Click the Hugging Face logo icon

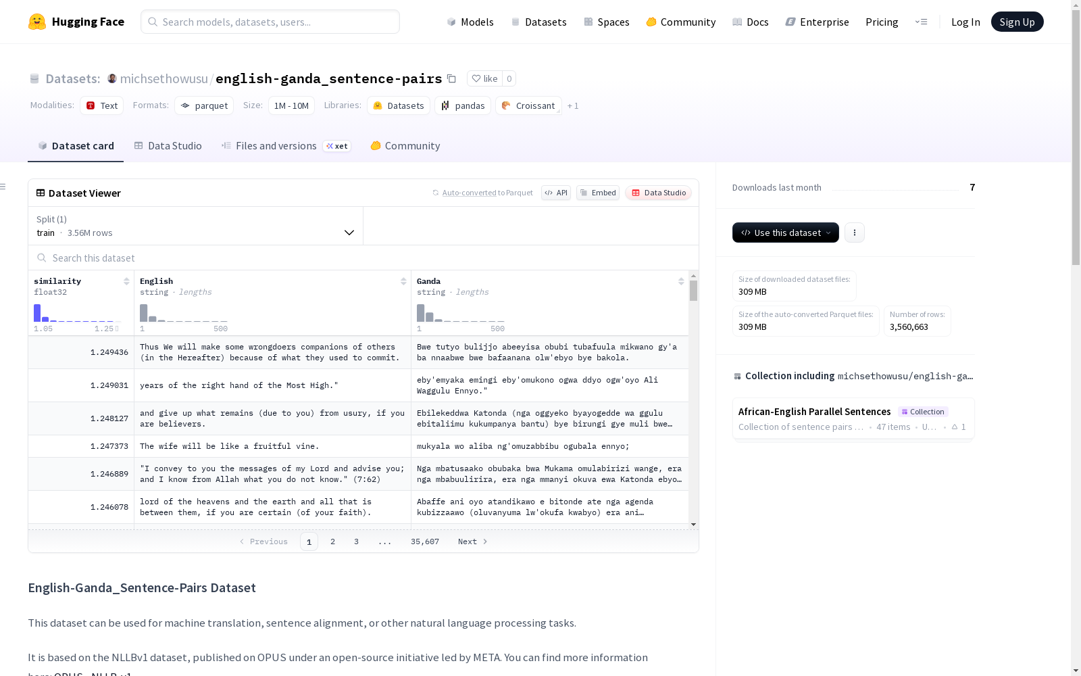(x=37, y=22)
